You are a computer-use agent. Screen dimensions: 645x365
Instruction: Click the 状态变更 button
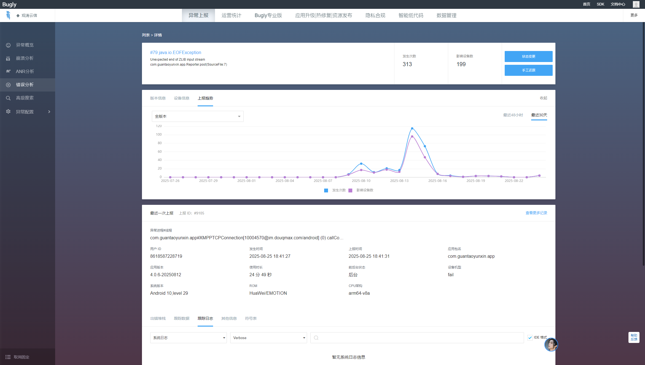tap(528, 57)
